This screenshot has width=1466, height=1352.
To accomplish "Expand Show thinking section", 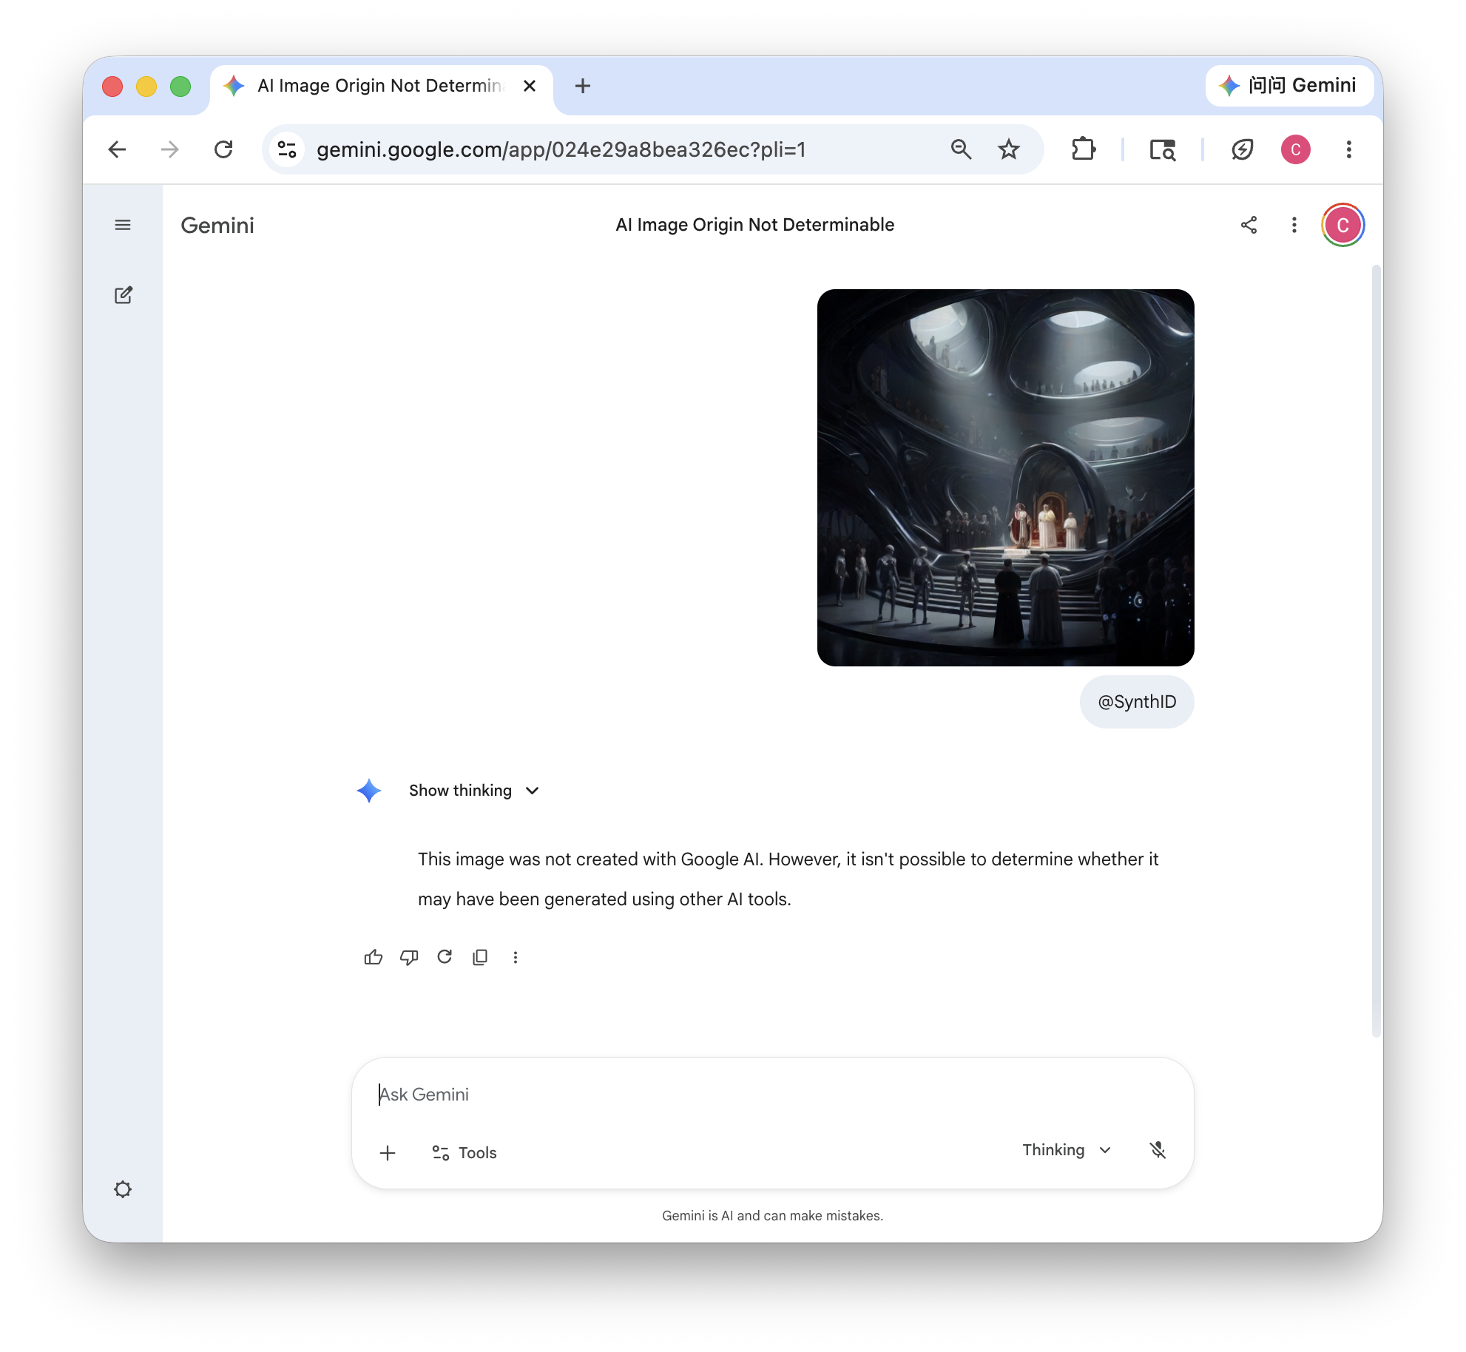I will pos(474,791).
